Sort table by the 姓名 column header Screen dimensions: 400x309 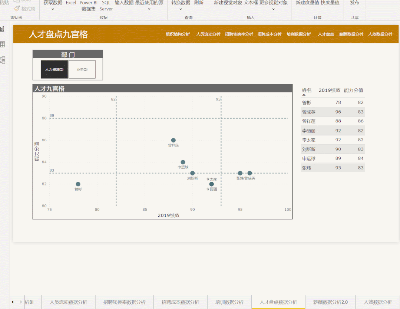pos(307,91)
